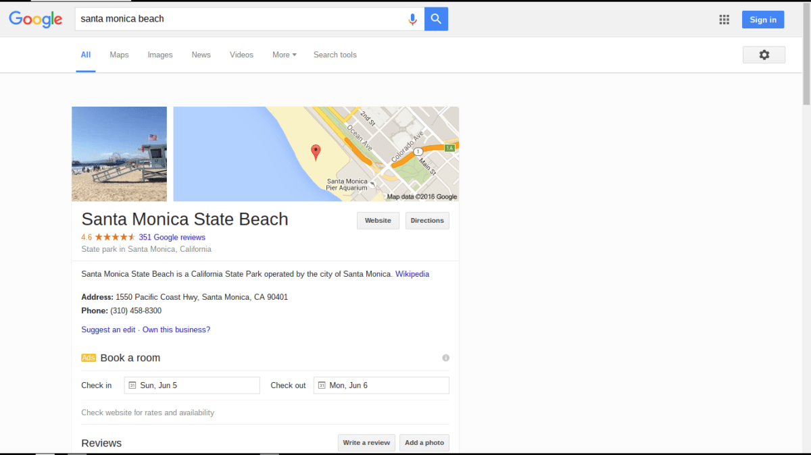811x455 pixels.
Task: Switch to the Maps tab
Action: pos(119,55)
